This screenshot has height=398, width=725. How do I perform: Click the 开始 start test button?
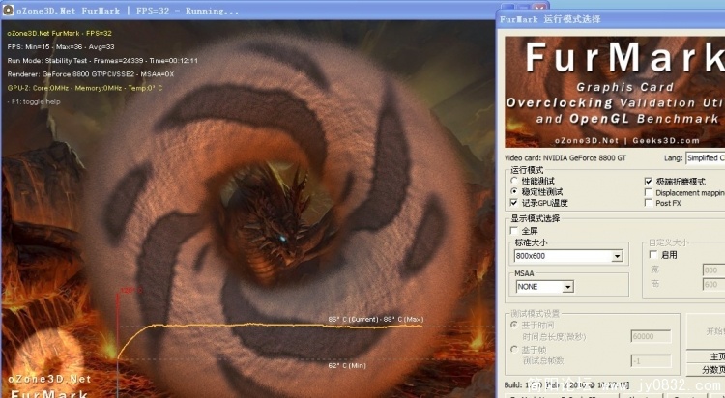[706, 331]
